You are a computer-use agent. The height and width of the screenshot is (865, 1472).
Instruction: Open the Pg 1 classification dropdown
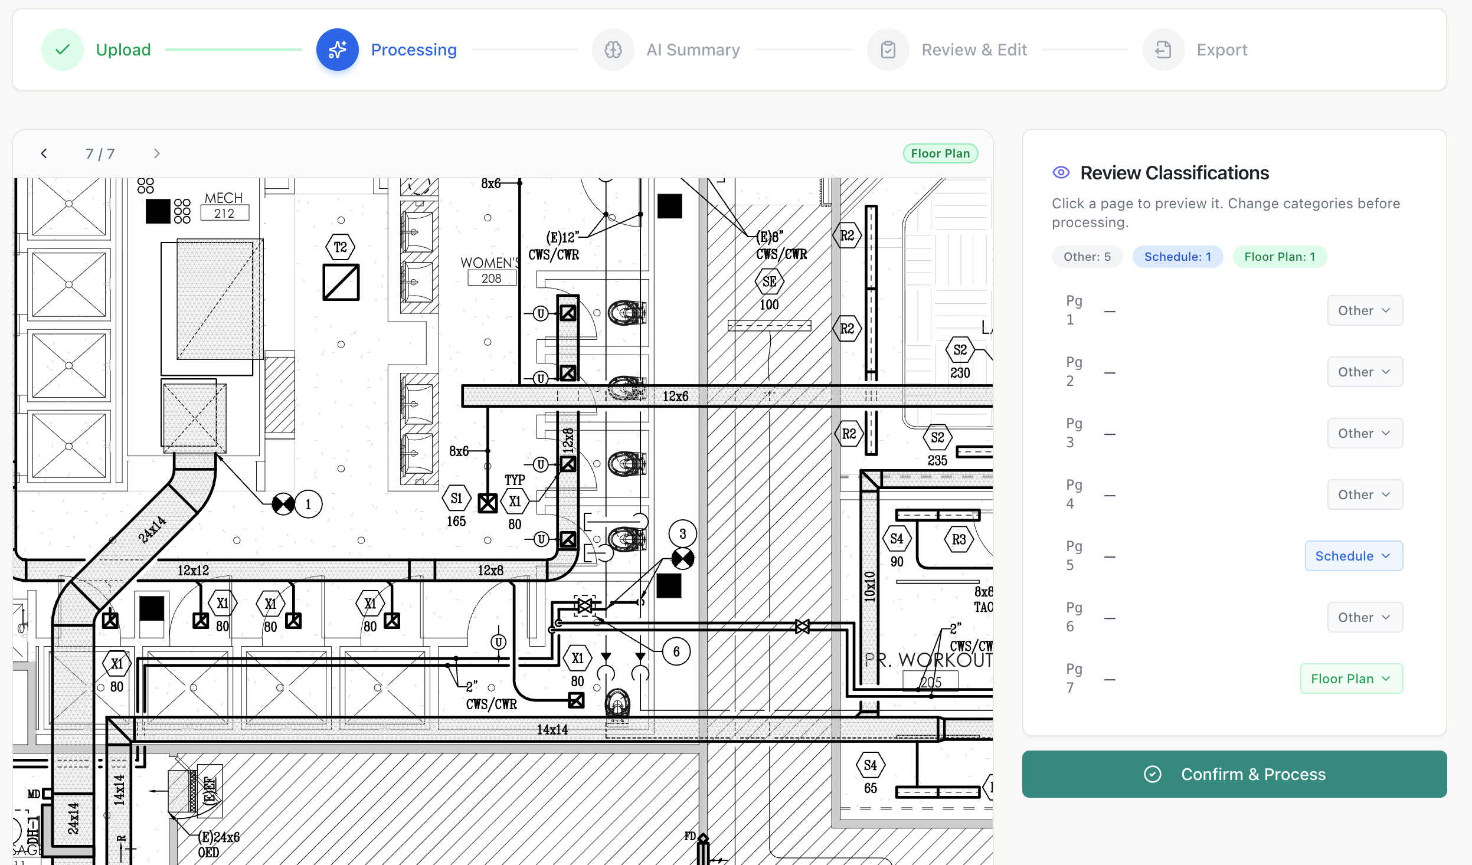(x=1364, y=310)
